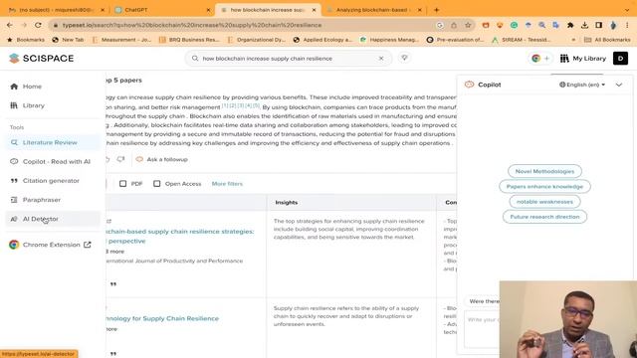Click the search box with blockchain query
This screenshot has width=637, height=358.
289,59
